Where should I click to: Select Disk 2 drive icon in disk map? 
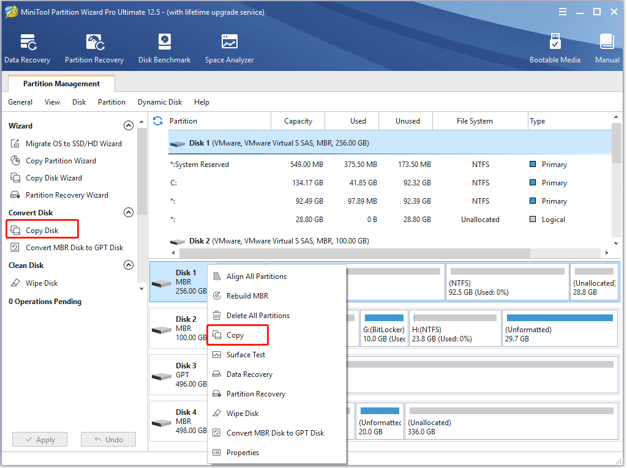click(x=162, y=330)
